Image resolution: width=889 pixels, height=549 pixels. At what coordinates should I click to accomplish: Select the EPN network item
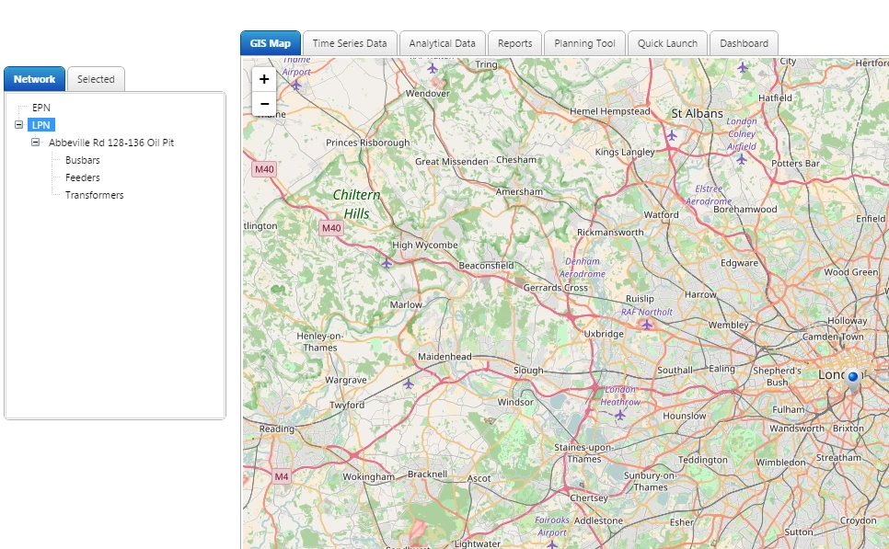coord(40,108)
